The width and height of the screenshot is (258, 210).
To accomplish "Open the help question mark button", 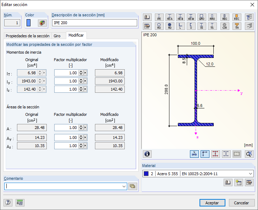I will pyautogui.click(x=8, y=203).
